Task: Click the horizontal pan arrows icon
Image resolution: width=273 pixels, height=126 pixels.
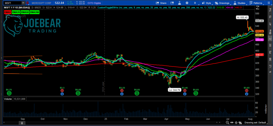Action: [x=232, y=123]
